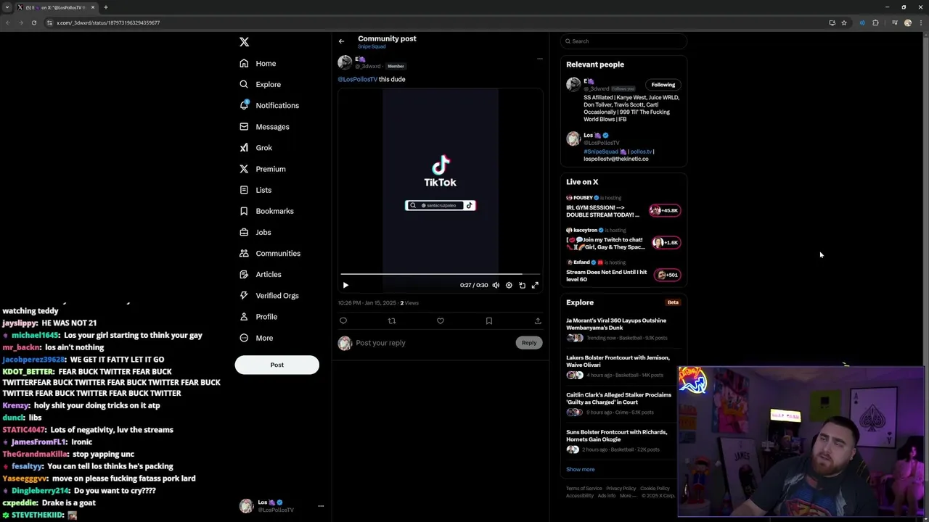Toggle picture-in-picture on video
The height and width of the screenshot is (522, 929).
[x=522, y=285]
